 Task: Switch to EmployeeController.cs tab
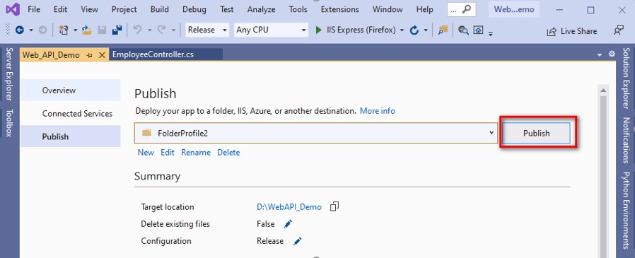[153, 54]
